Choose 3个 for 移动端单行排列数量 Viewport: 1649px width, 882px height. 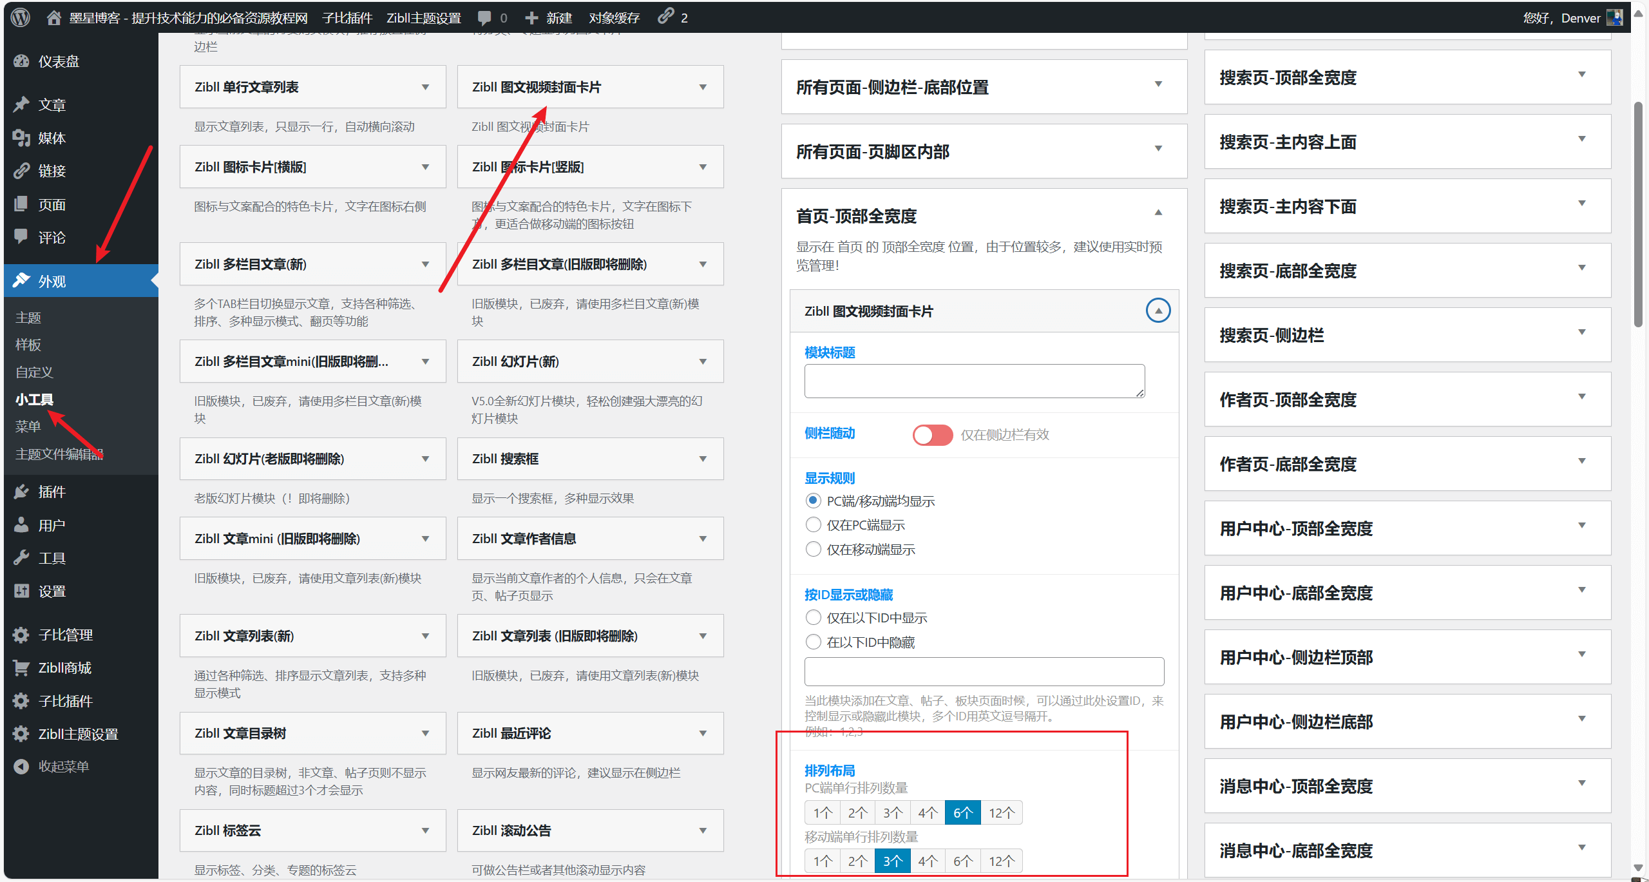(892, 861)
